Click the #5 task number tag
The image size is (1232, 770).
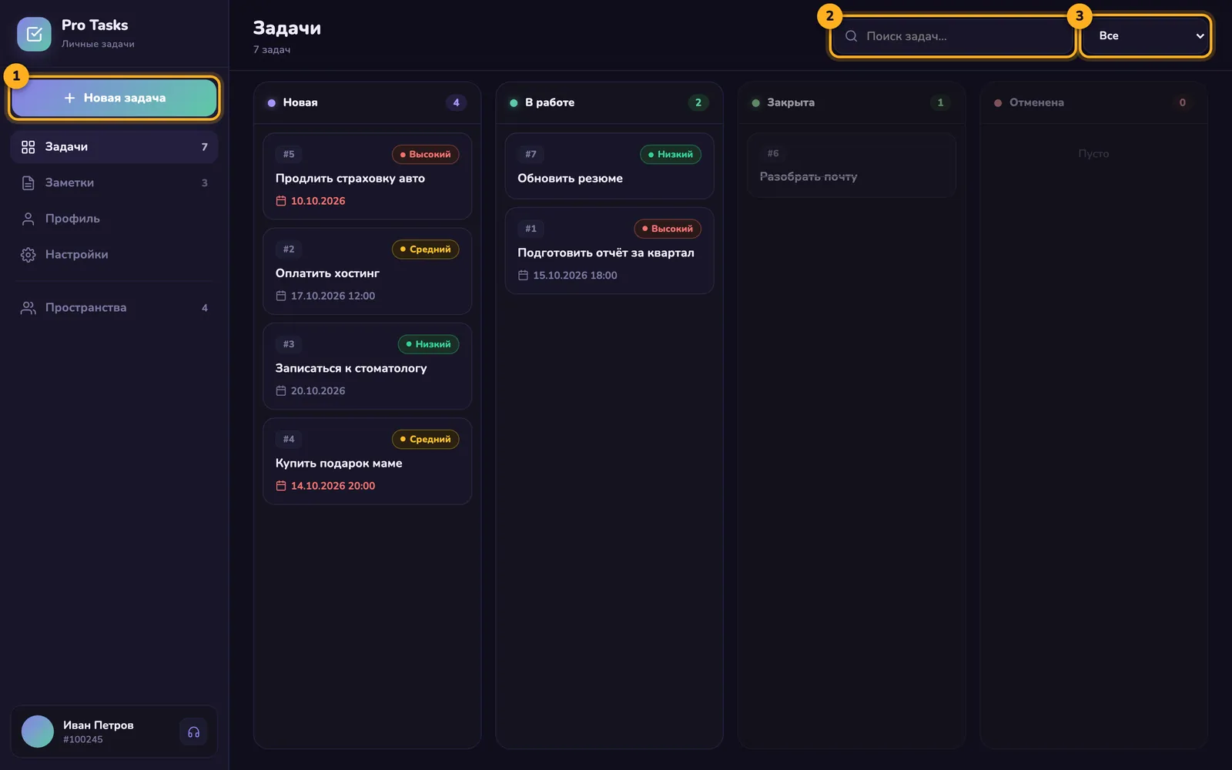pos(289,154)
